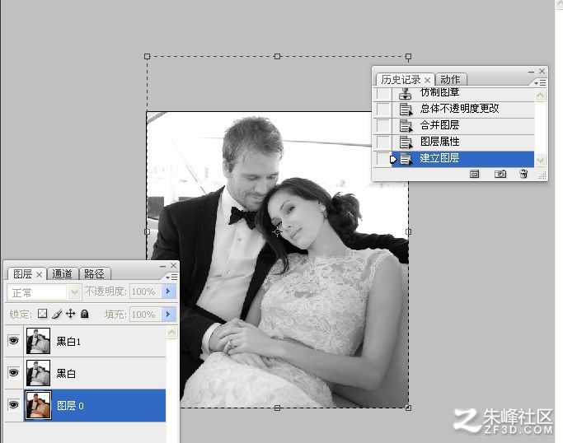Select layer named 黑白1

(68, 342)
